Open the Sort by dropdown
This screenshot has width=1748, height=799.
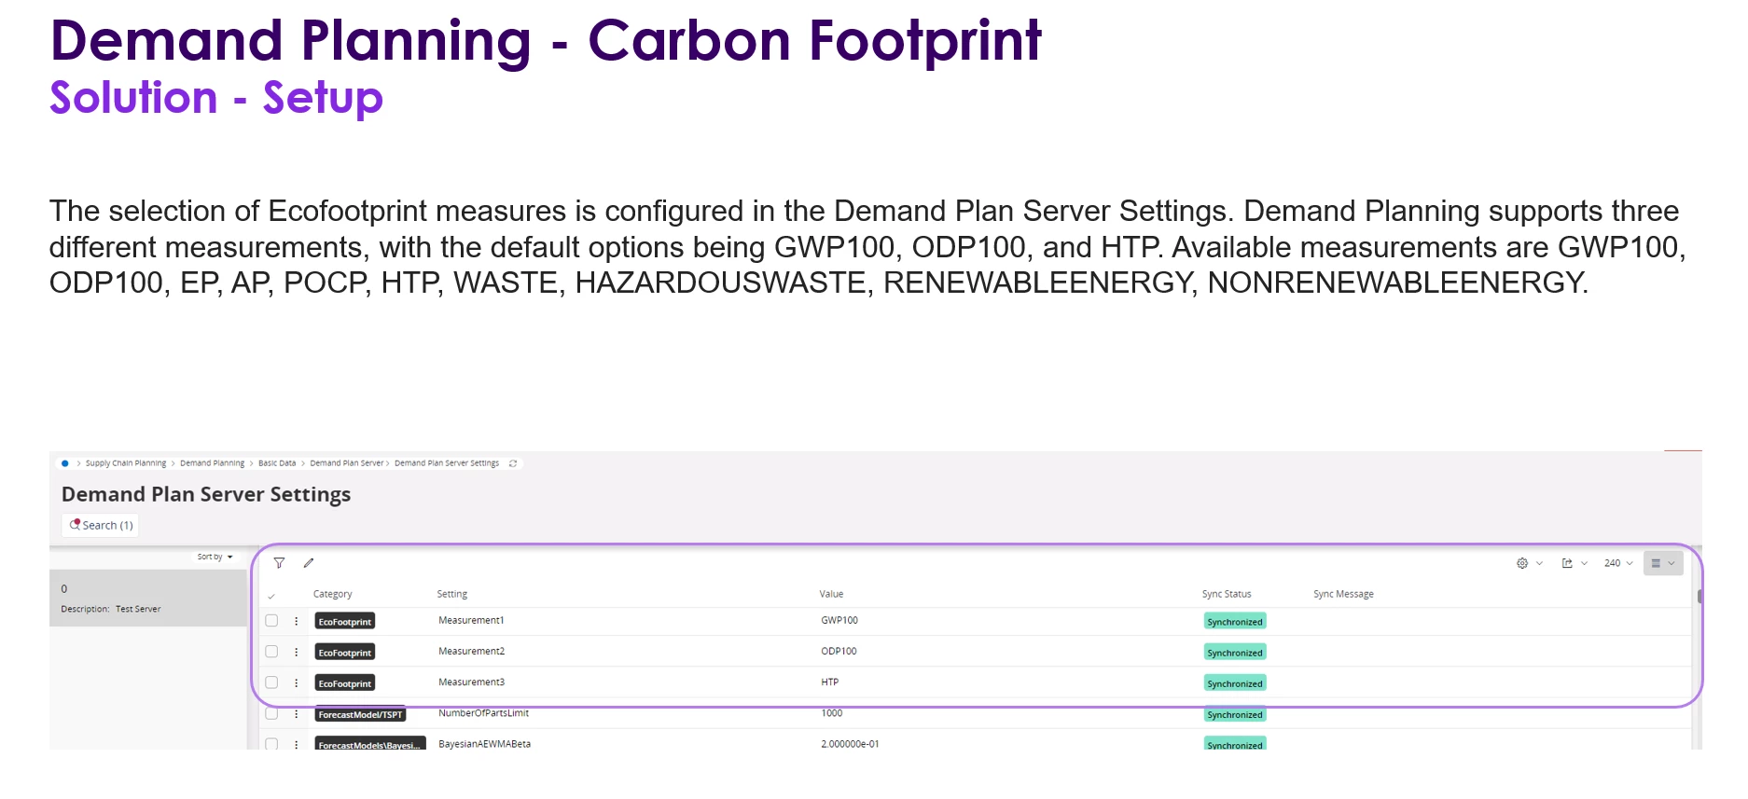(x=215, y=557)
